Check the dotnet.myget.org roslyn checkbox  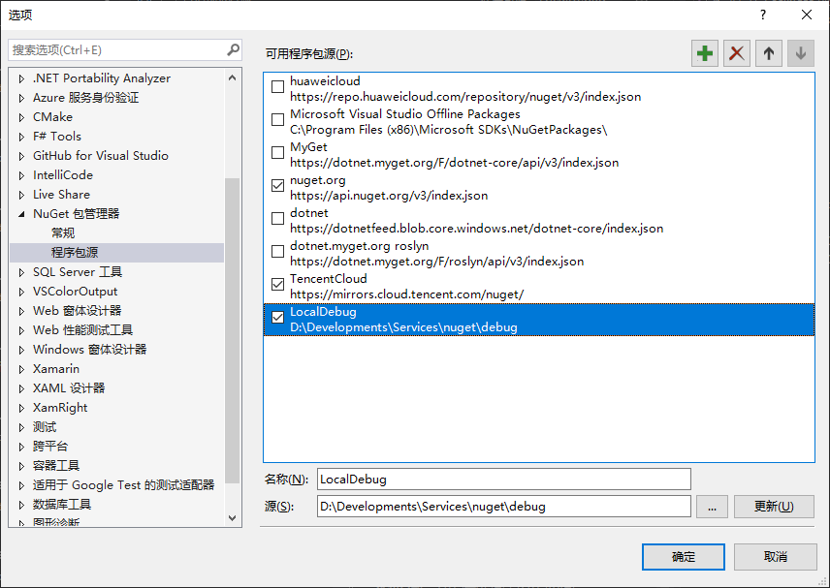(x=277, y=252)
